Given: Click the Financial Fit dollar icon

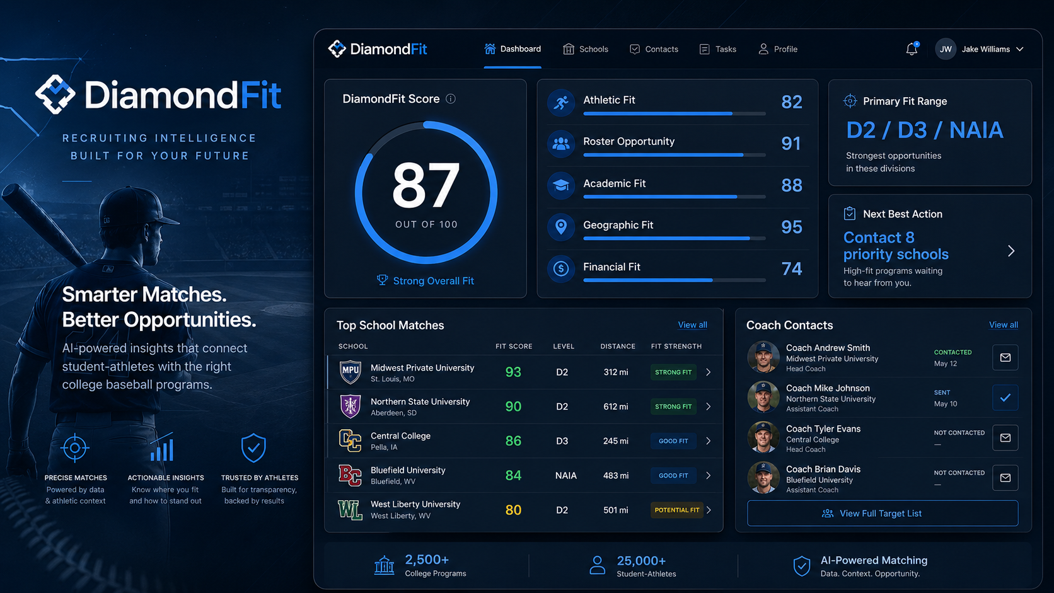Looking at the screenshot, I should coord(561,269).
